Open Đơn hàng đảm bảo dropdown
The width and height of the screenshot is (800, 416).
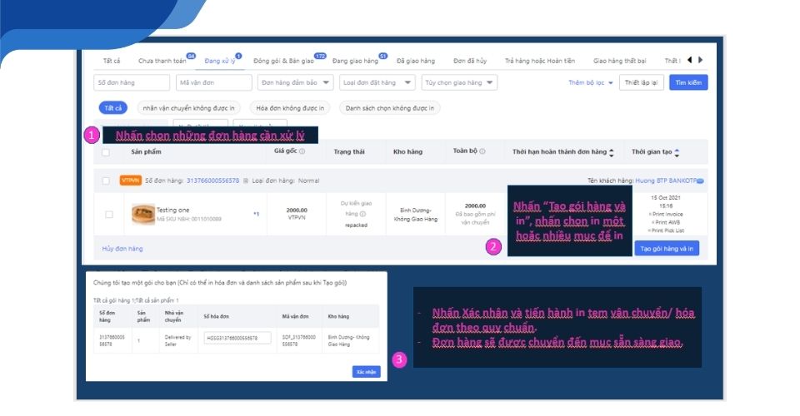tap(295, 82)
